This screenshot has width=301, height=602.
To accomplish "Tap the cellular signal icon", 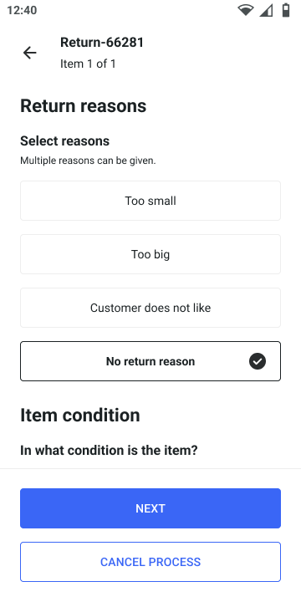I will (266, 10).
